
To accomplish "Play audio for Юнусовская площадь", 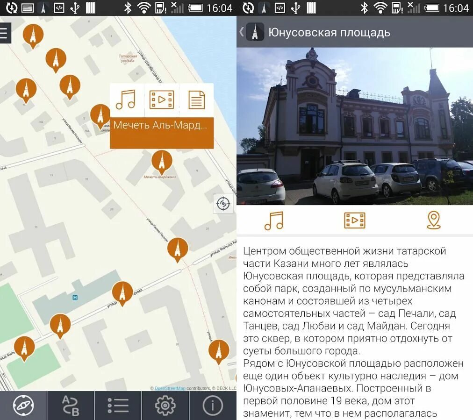I will tap(274, 221).
